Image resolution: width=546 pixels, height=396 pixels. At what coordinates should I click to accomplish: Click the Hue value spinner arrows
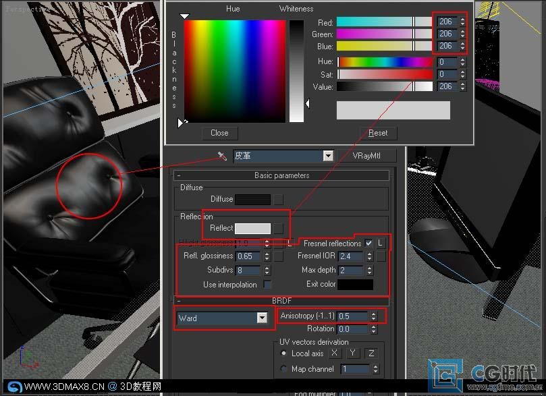coord(462,62)
